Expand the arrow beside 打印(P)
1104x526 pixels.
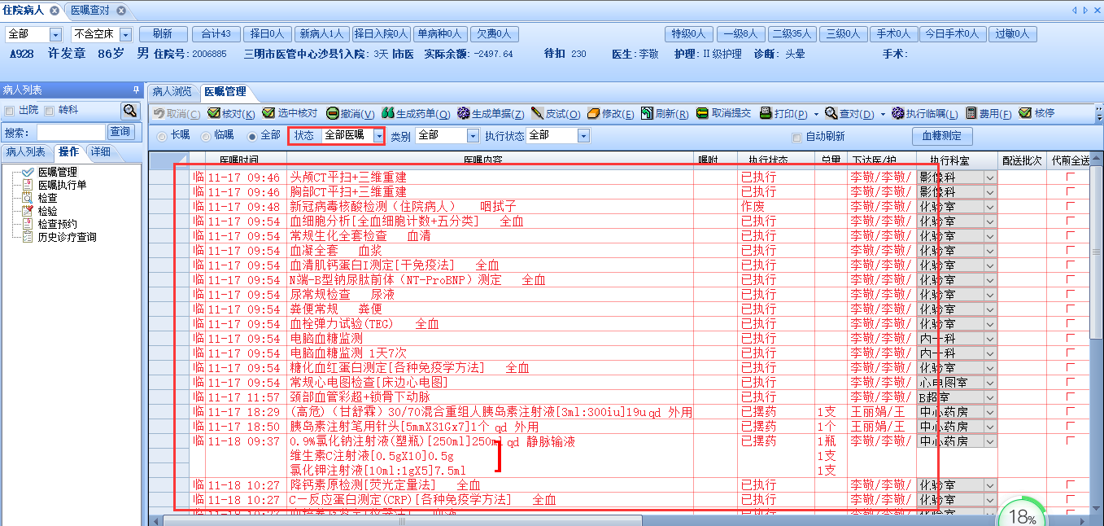coord(816,114)
